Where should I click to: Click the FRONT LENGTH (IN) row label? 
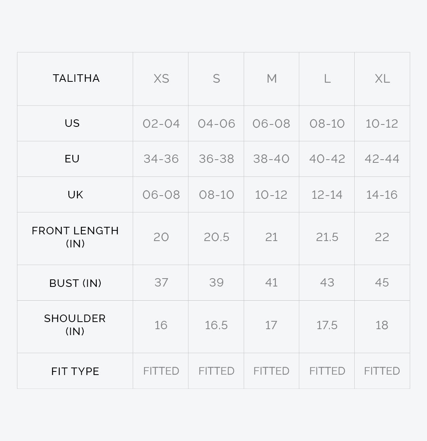pyautogui.click(x=75, y=237)
